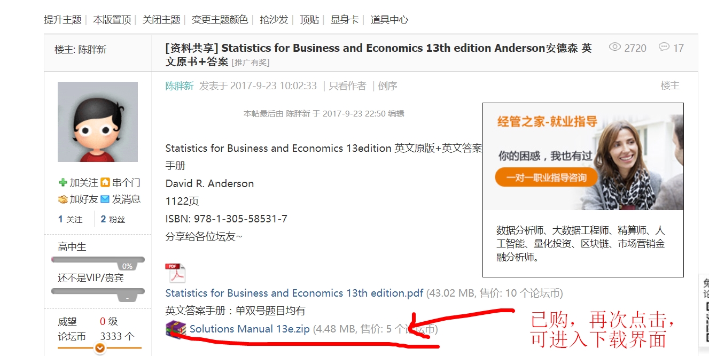The width and height of the screenshot is (709, 356).
Task: Choose 抢沙发 from the top bar
Action: (274, 20)
